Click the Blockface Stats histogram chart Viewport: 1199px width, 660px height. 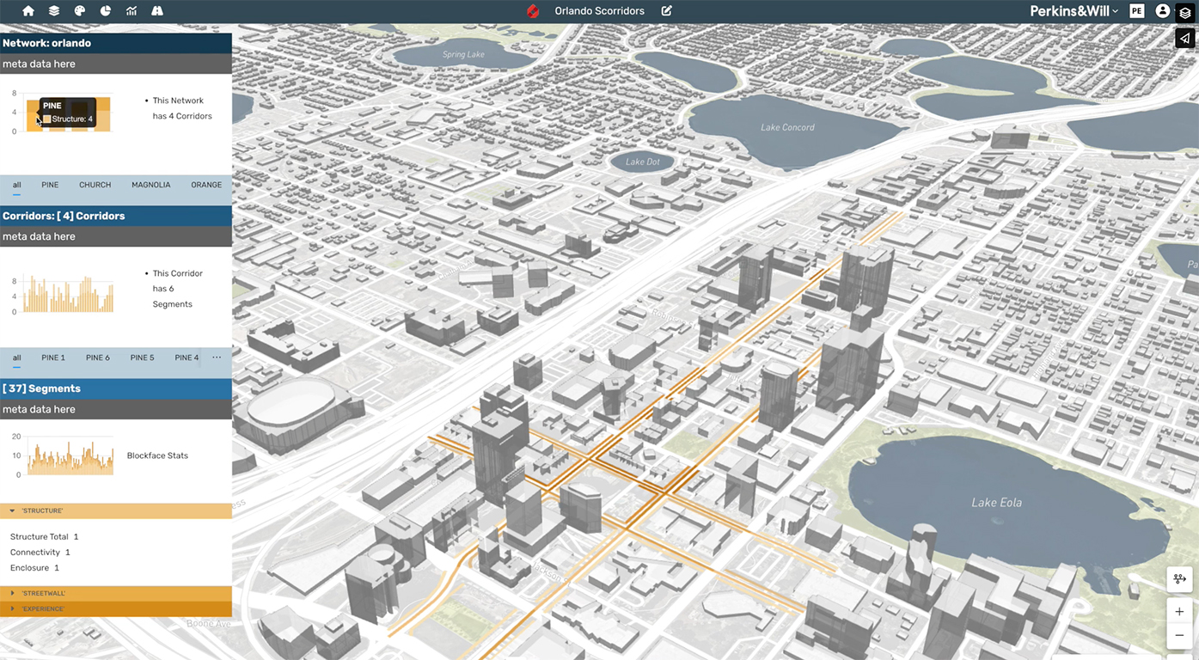[x=70, y=457]
